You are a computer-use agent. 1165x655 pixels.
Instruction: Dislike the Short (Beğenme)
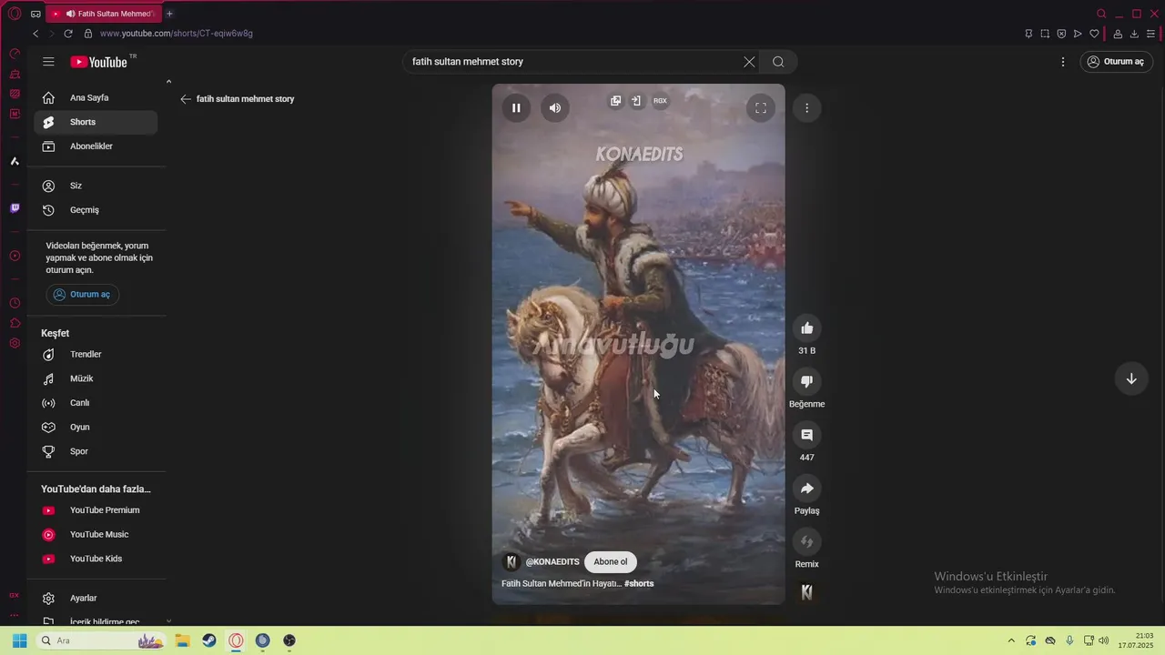pos(806,381)
